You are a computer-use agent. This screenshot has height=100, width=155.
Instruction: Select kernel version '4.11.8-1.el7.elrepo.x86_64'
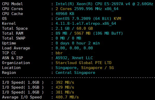pyautogui.click(x=86, y=24)
